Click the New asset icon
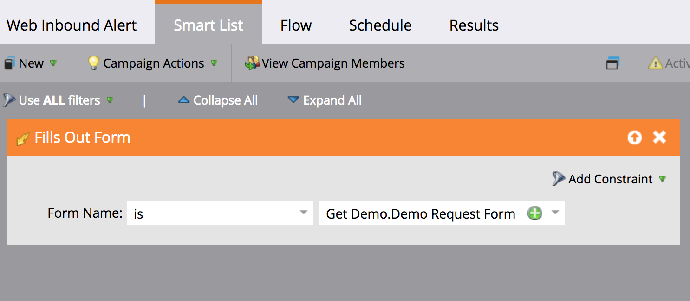The height and width of the screenshot is (301, 690). click(x=9, y=63)
